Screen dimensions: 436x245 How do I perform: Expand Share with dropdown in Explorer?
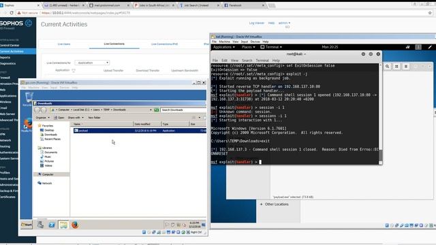pos(76,118)
